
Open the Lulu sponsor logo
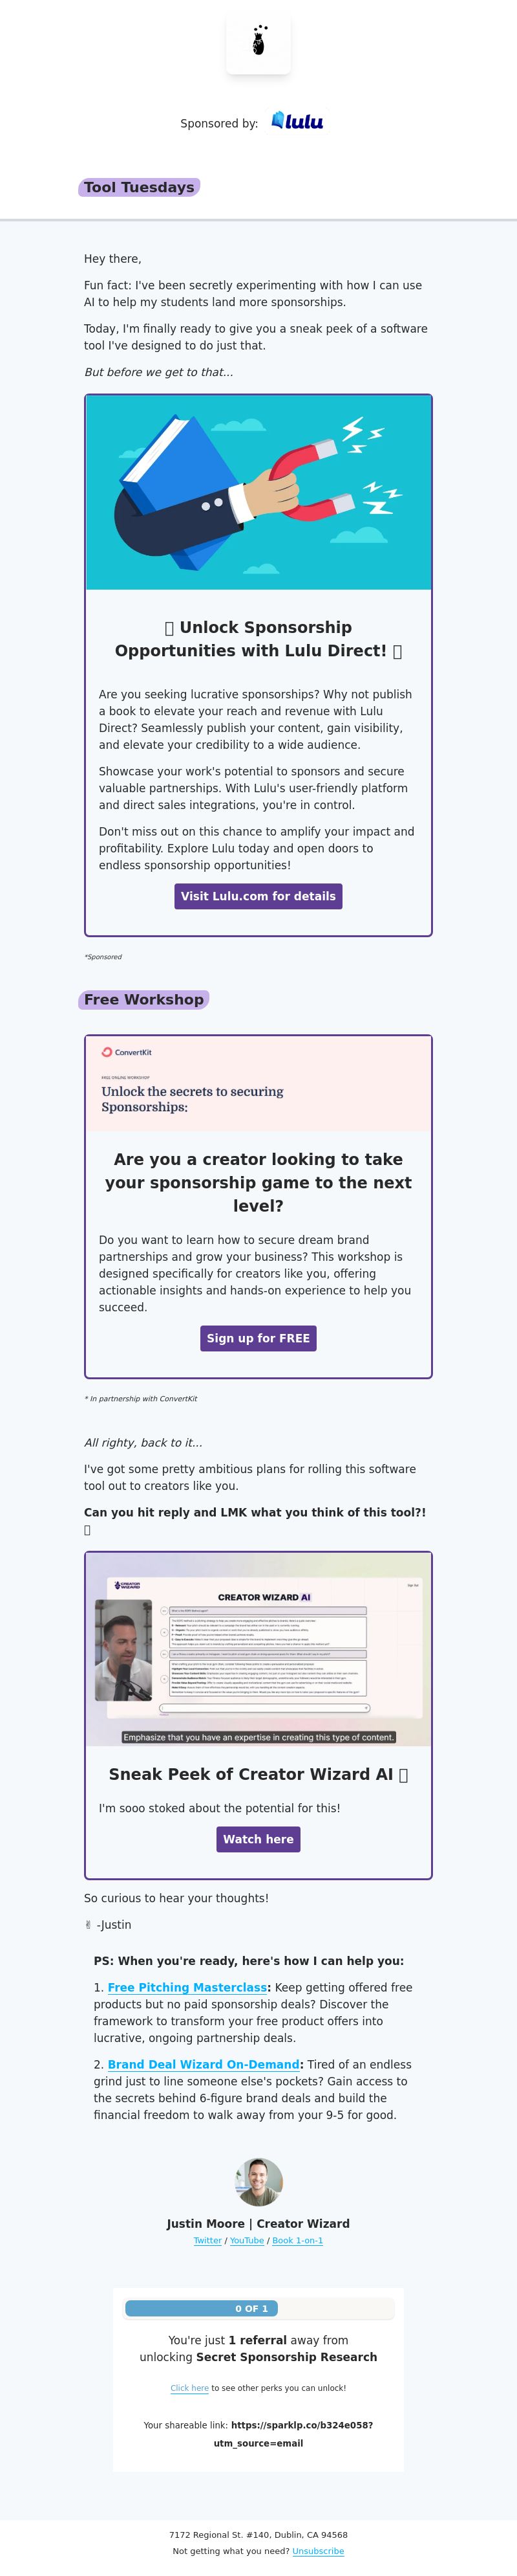click(297, 121)
